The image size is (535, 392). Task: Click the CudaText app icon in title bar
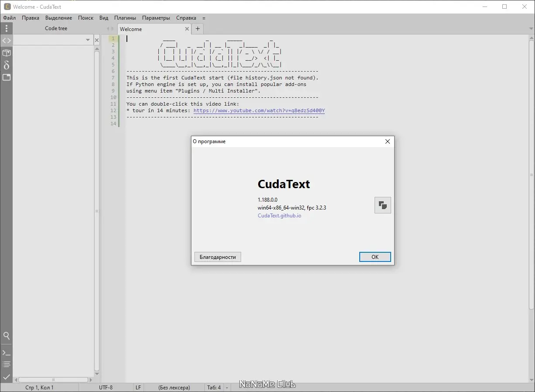(x=7, y=7)
